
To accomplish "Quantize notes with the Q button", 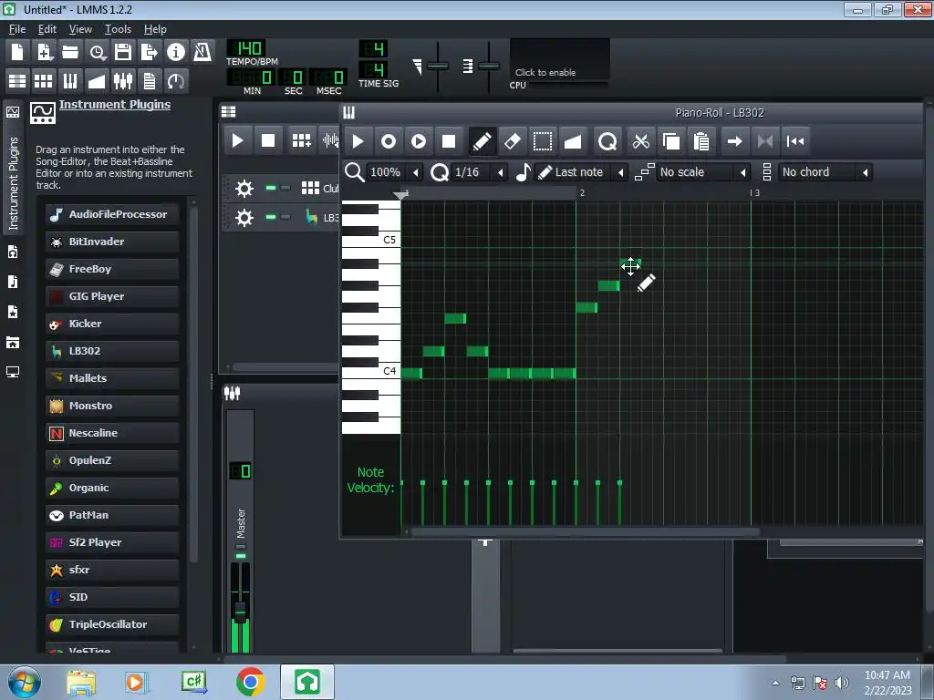I will click(x=607, y=141).
